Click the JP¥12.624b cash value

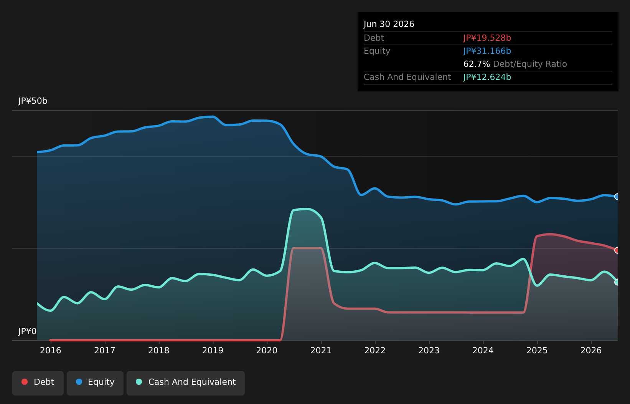tap(487, 77)
